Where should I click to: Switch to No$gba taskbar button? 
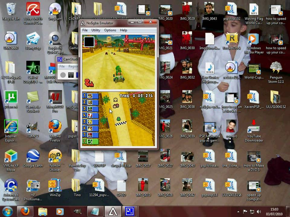coord(113,212)
